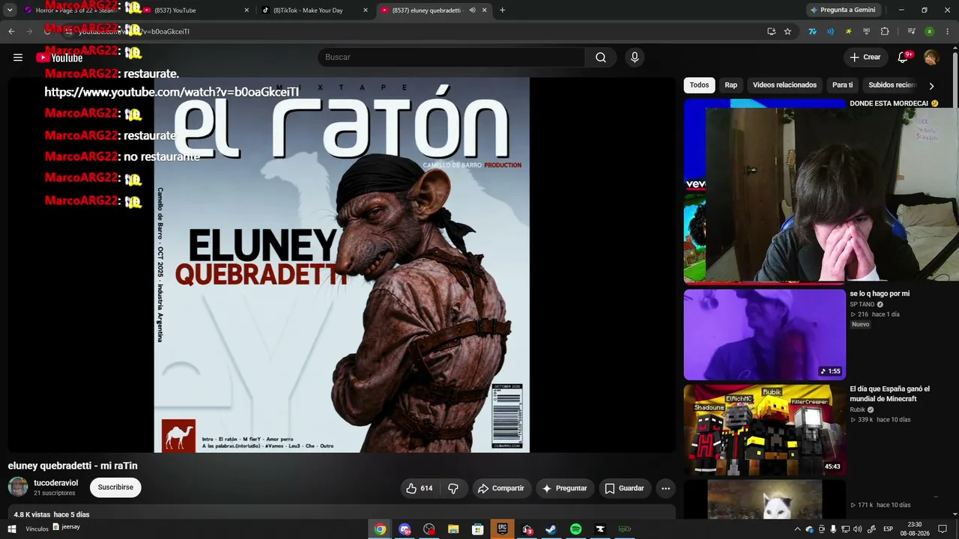
Task: Mute the eluney quebradetti tab audio
Action: [472, 10]
